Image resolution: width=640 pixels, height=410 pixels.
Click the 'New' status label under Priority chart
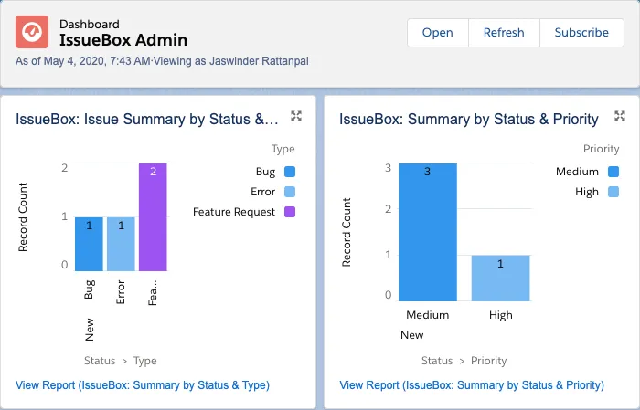click(411, 335)
